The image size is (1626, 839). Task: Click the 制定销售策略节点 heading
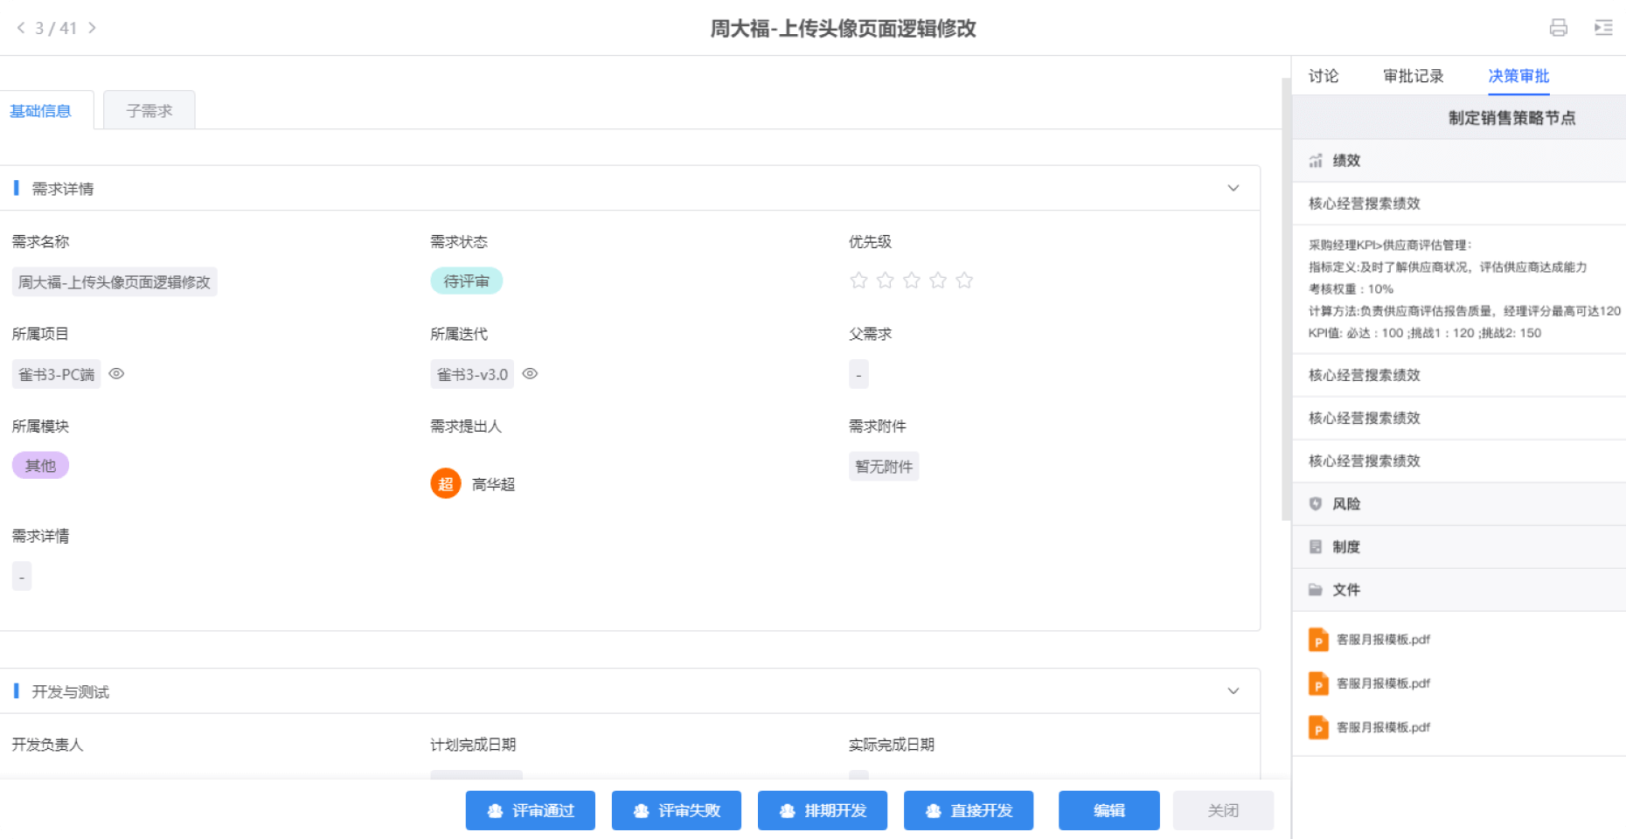[1512, 117]
